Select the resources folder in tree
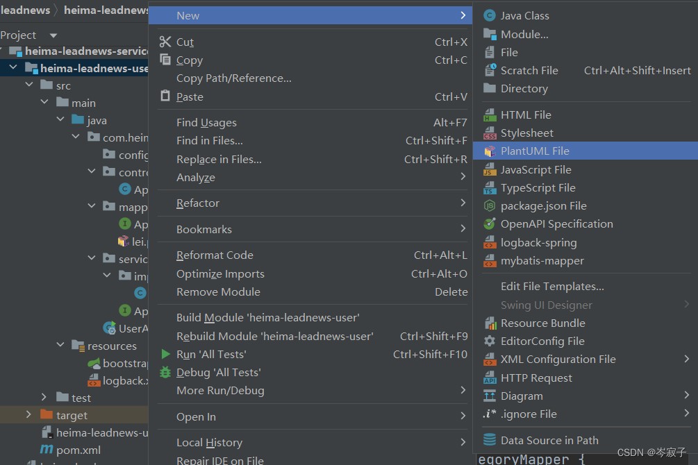Screen dimensions: 698x465 coord(111,346)
